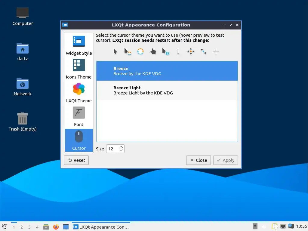Screen dimensions: 308x231
Task: Open the volume control tray icon
Action: 264,226
